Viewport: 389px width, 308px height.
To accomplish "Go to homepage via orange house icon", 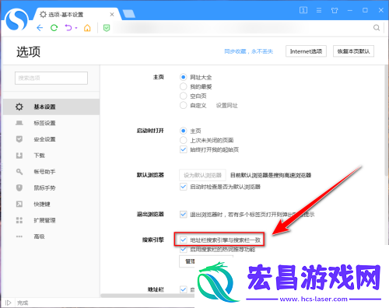I will click(87, 28).
